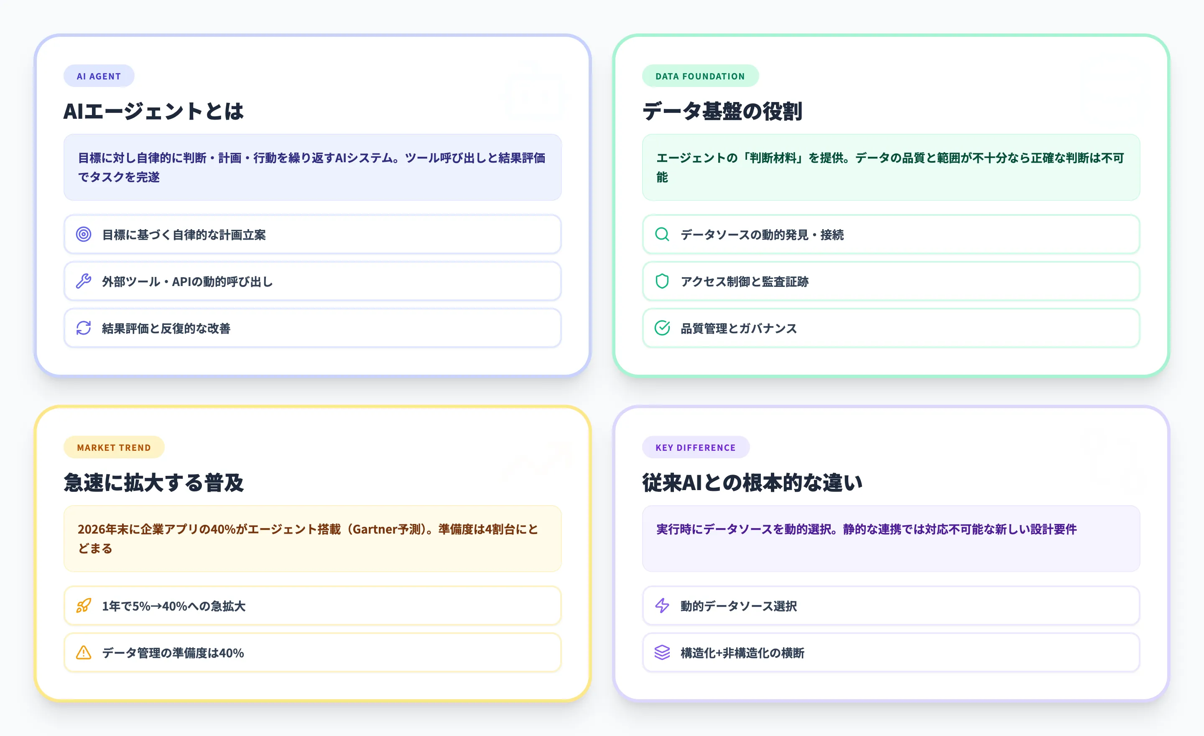Click the 実行時にデータソースを動的選択 panel
Viewport: 1204px width, 736px height.
tap(890, 539)
